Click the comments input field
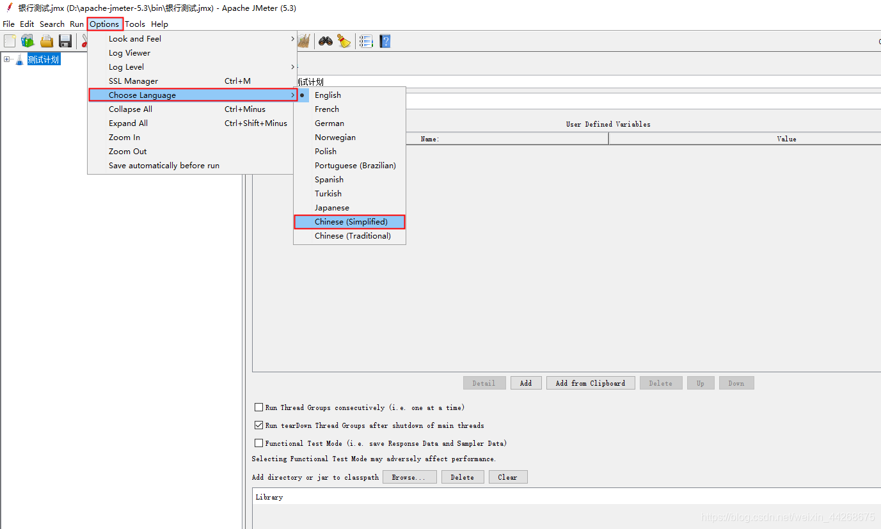This screenshot has width=881, height=529. tap(643, 102)
